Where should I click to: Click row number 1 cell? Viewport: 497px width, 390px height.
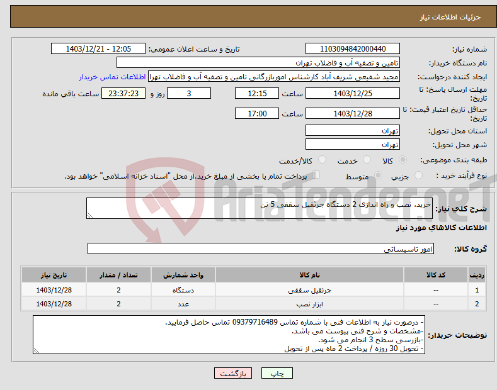coord(477,290)
